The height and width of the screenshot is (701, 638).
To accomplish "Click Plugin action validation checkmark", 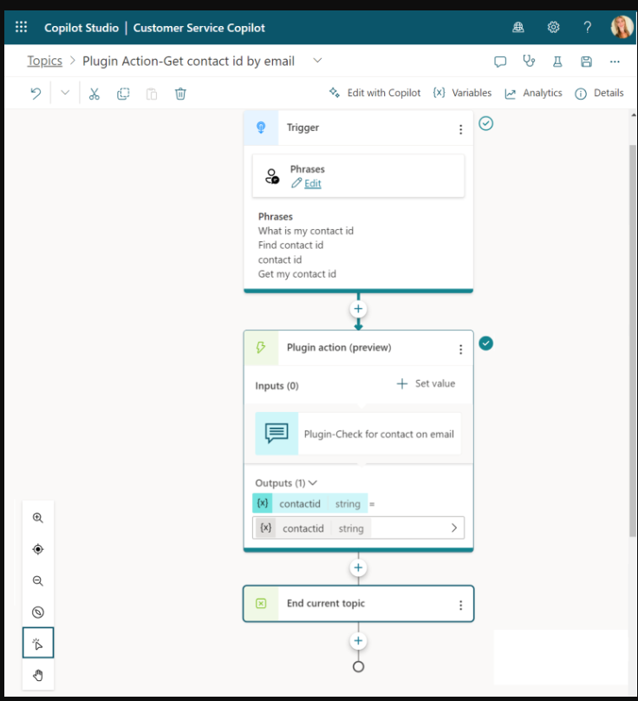I will (485, 343).
